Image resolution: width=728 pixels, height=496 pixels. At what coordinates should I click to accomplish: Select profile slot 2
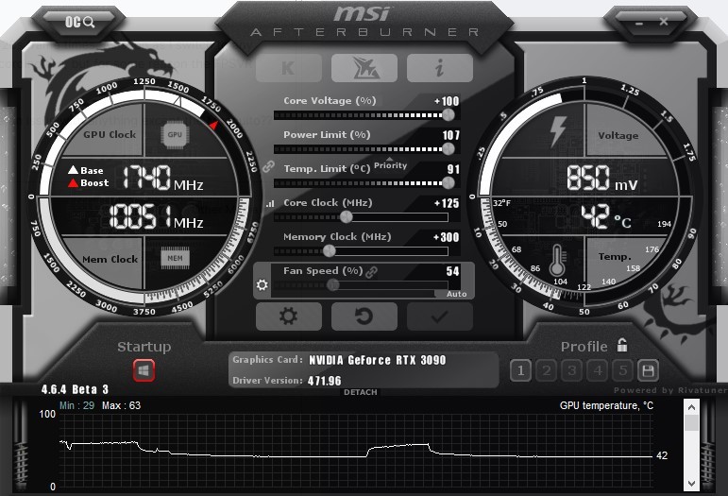tap(546, 370)
